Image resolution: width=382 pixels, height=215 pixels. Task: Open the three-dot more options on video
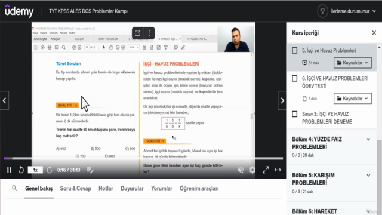149,33
